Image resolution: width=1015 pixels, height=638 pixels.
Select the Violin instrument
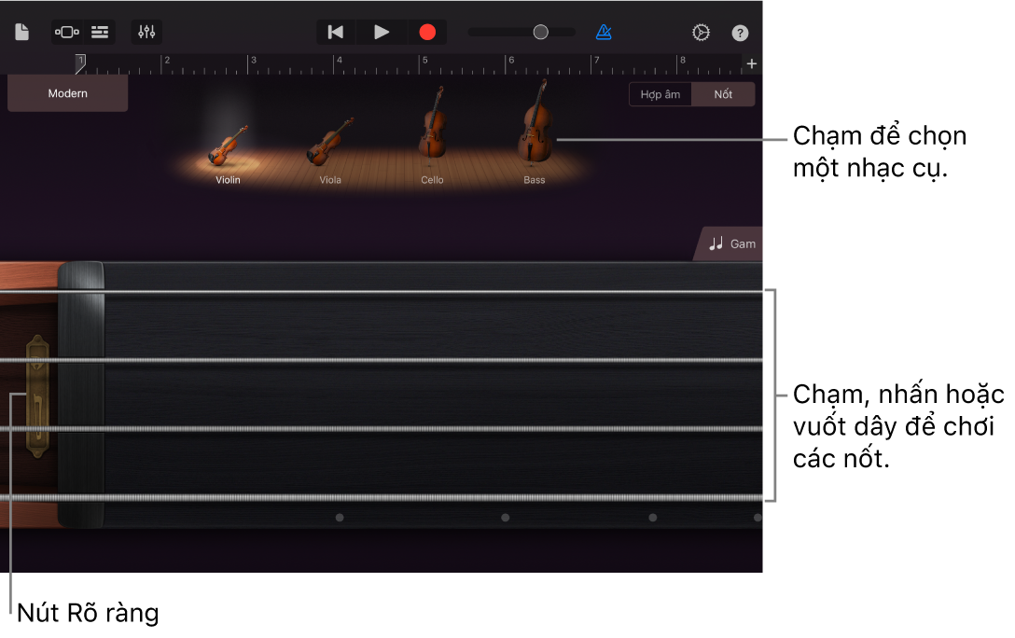tap(228, 155)
